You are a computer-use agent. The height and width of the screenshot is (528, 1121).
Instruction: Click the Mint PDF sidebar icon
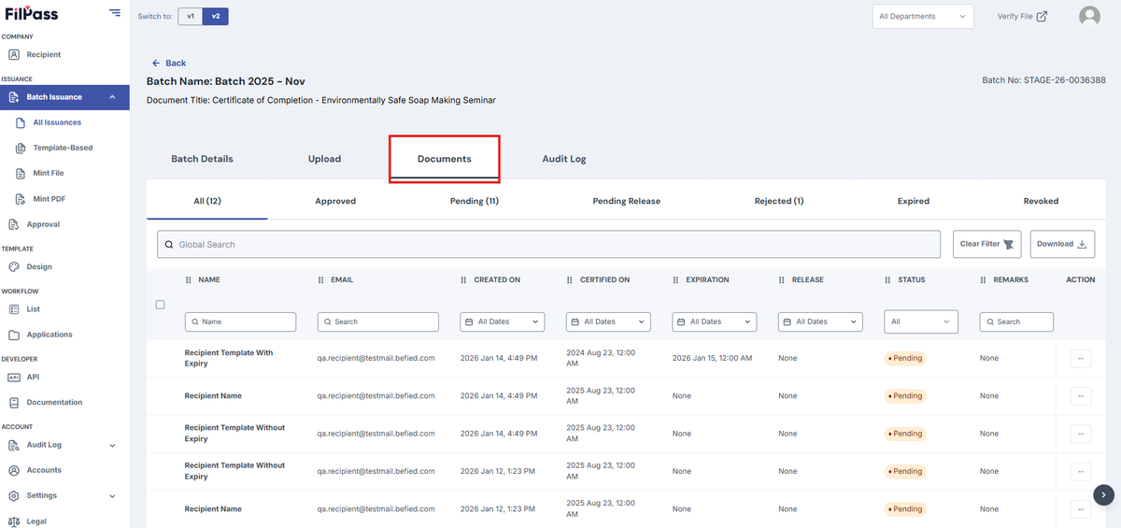coord(21,198)
